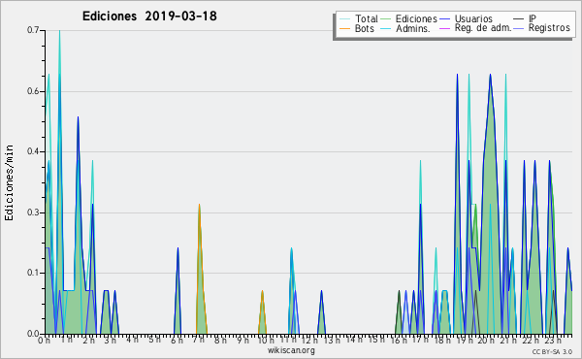Click the y-axis tick value 0.6

[x=33, y=91]
